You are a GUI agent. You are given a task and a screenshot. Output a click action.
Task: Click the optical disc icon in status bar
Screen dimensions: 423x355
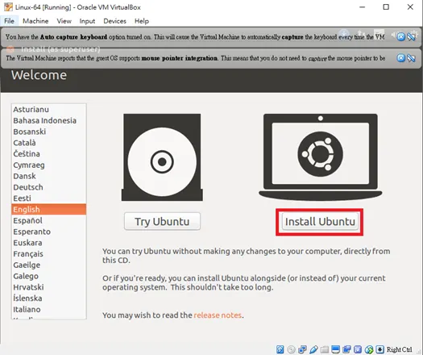[x=291, y=349]
